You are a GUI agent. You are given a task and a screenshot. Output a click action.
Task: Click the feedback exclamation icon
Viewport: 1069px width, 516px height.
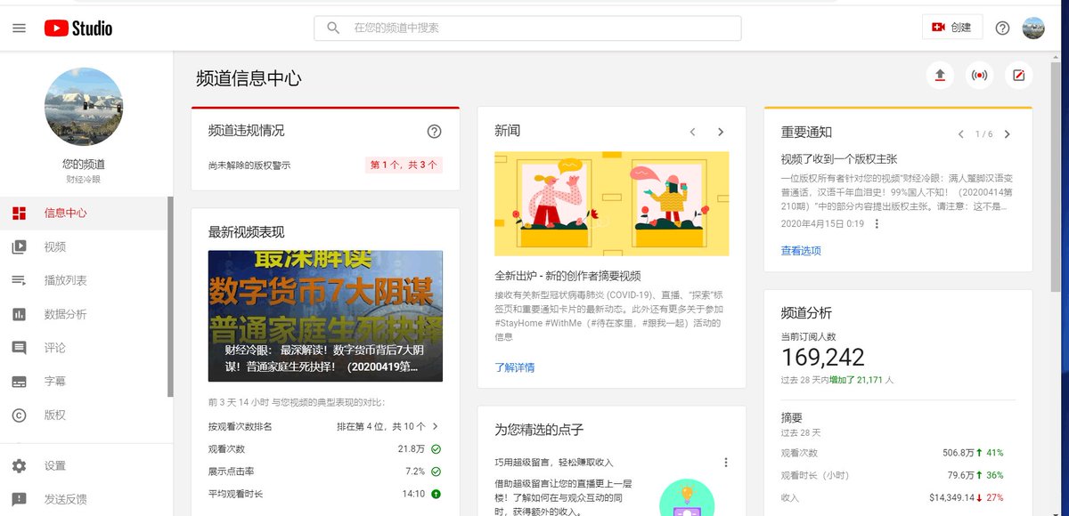19,499
